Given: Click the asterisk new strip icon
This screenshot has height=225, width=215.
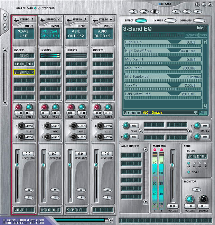Looking at the screenshot, I should point(5,17).
